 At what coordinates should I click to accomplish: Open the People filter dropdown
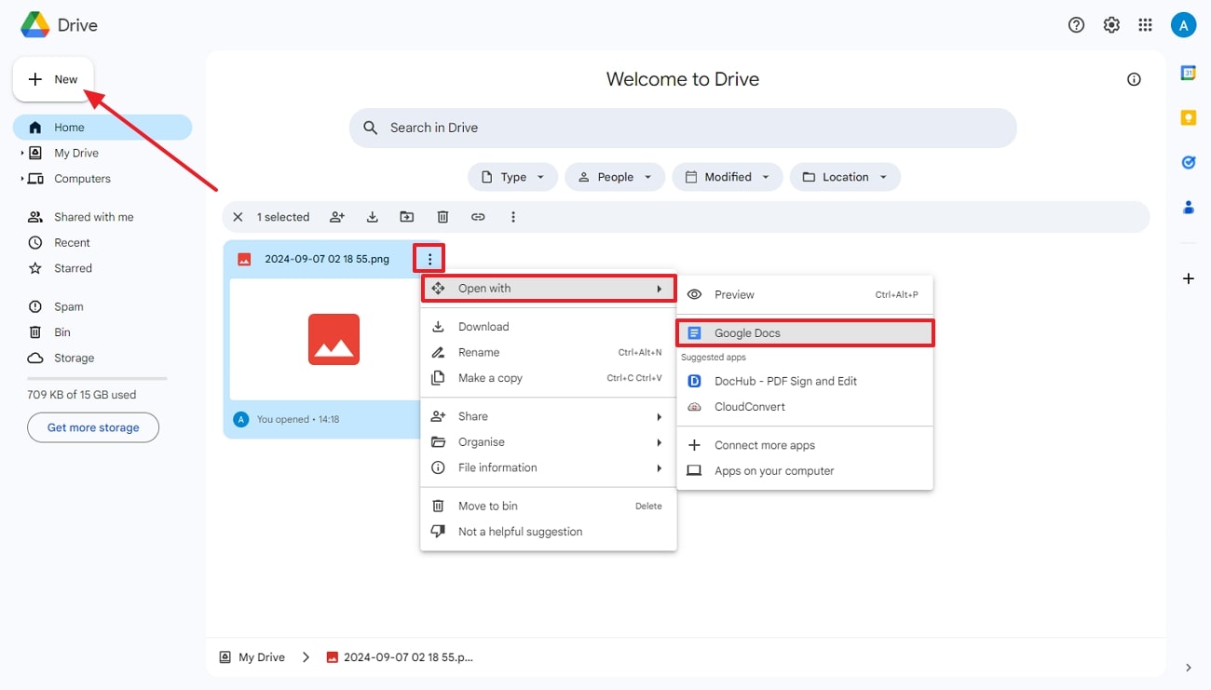coord(615,177)
